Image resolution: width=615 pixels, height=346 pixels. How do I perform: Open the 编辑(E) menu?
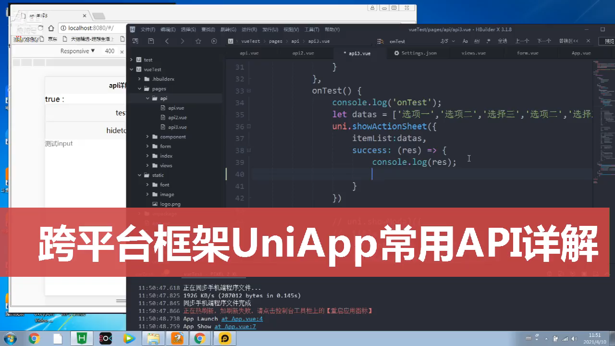pos(168,29)
